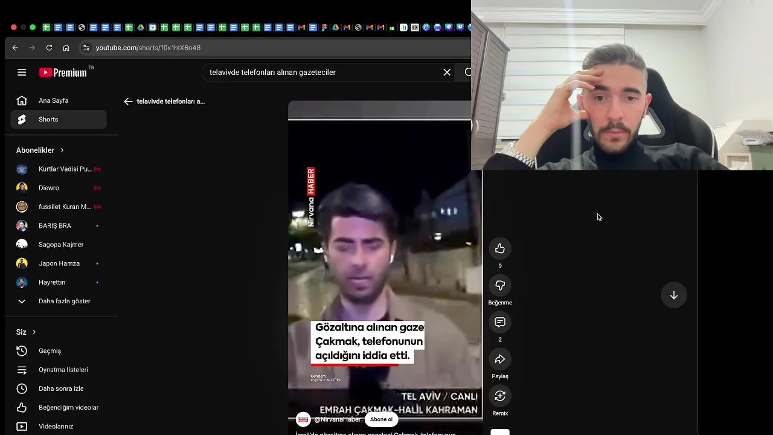Screen dimensions: 773x435
Task: Select Shorts in the sidebar
Action: click(x=59, y=120)
